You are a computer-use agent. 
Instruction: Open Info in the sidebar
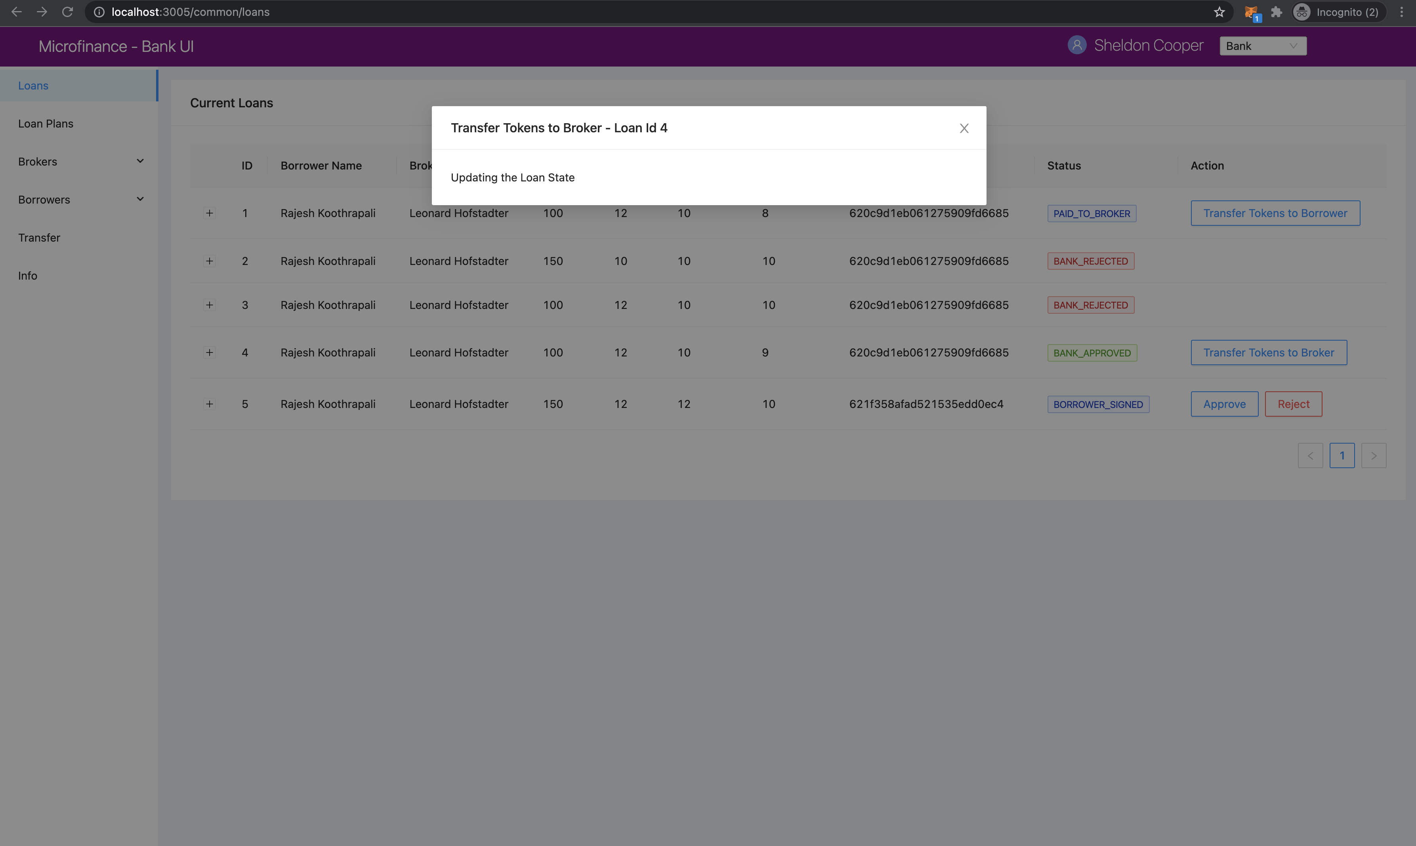click(x=79, y=275)
